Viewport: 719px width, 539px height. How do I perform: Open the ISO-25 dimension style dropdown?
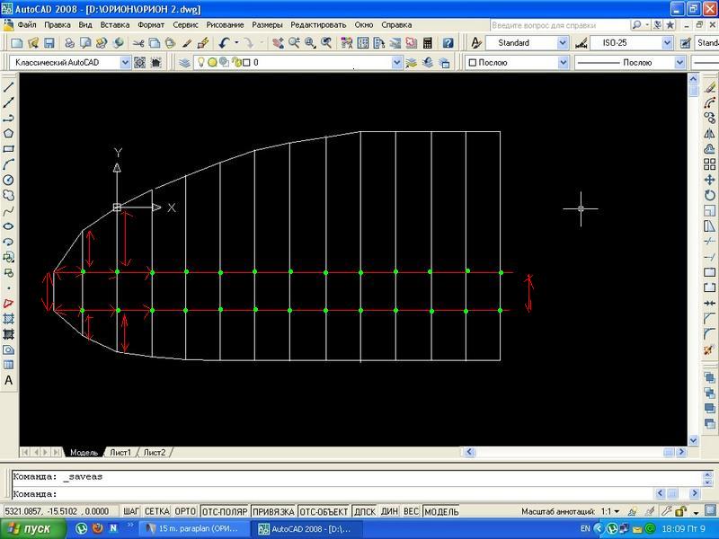pos(667,43)
